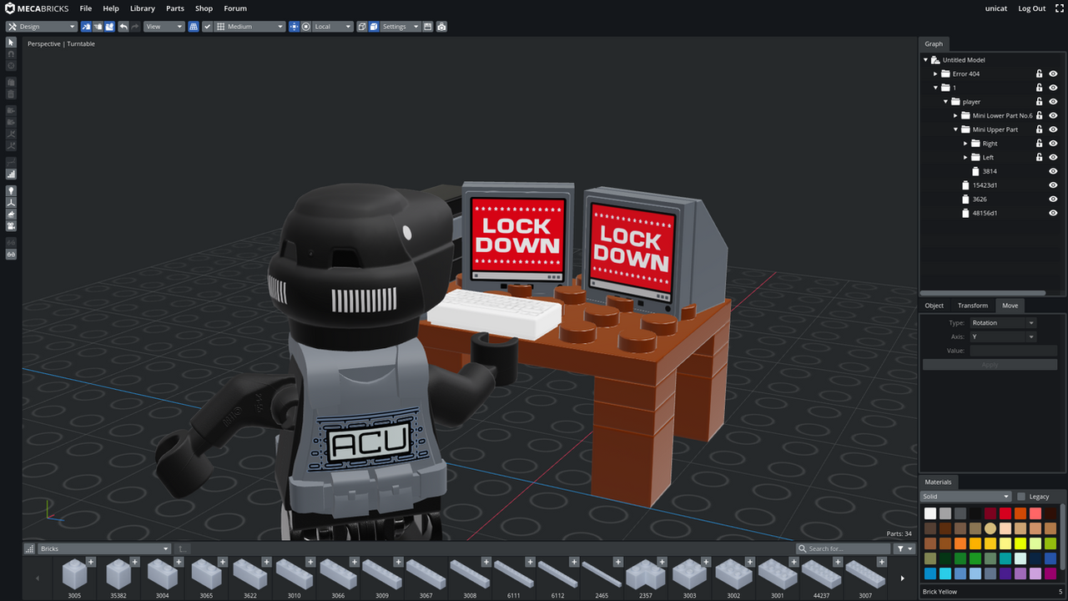Expand the Error 404 folder
This screenshot has width=1068, height=601.
click(935, 73)
